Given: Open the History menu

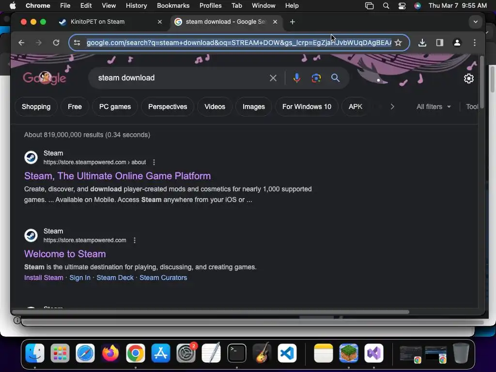Looking at the screenshot, I should [x=136, y=6].
